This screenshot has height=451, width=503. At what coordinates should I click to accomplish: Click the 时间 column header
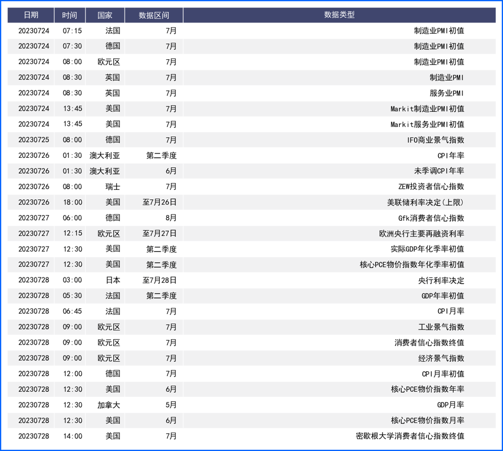70,15
